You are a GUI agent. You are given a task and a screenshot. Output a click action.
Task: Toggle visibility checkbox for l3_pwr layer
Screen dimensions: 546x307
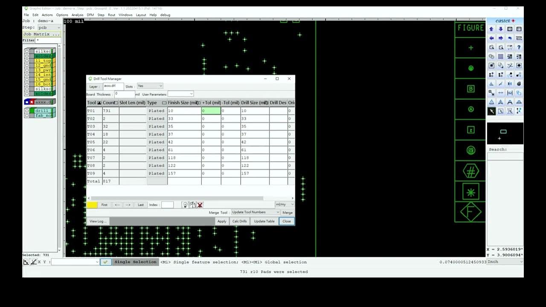(27, 70)
